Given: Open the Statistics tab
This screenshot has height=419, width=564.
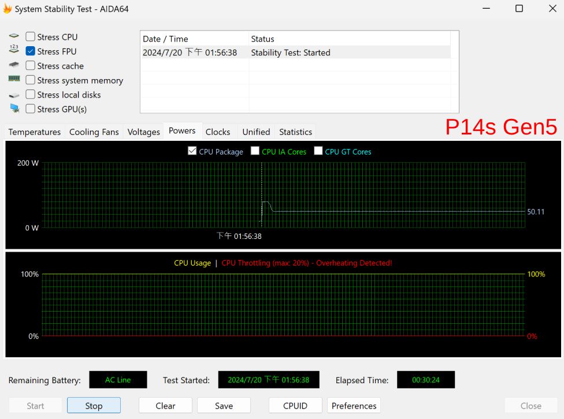Looking at the screenshot, I should (x=295, y=132).
